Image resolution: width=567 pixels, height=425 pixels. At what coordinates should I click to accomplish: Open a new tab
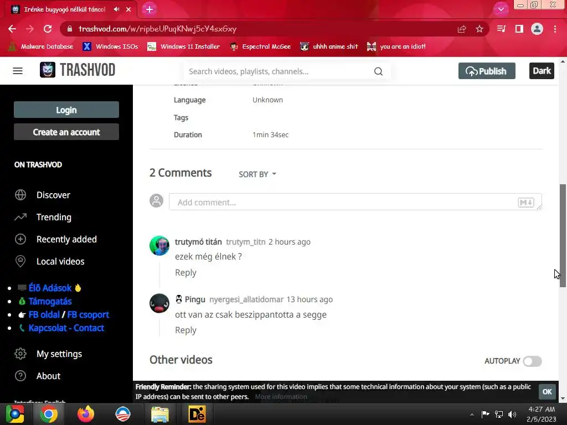pyautogui.click(x=150, y=9)
